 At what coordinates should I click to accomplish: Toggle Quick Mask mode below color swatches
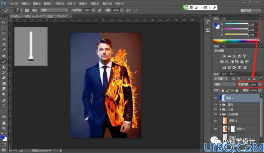(4, 144)
